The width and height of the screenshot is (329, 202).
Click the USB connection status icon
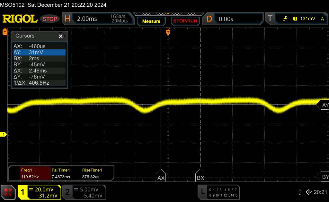point(300,192)
